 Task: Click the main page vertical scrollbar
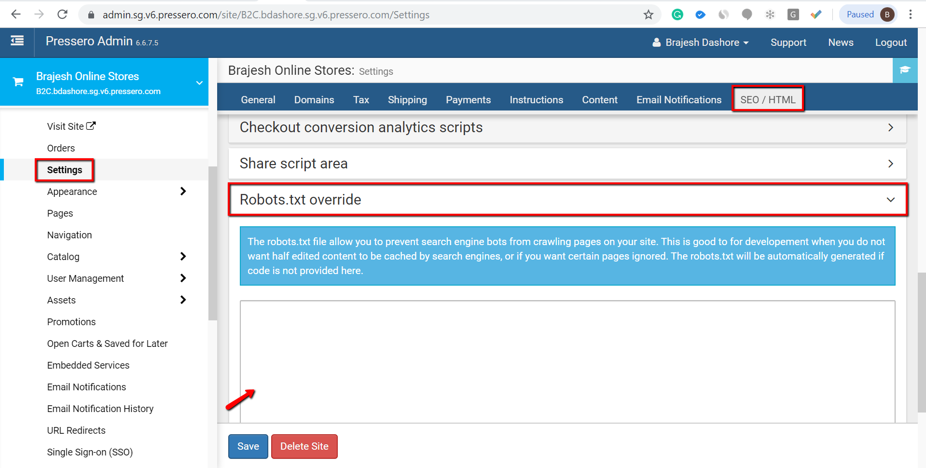tap(922, 343)
